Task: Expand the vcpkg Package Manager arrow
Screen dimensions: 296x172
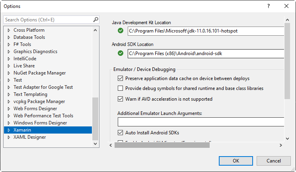Action: tap(9, 101)
